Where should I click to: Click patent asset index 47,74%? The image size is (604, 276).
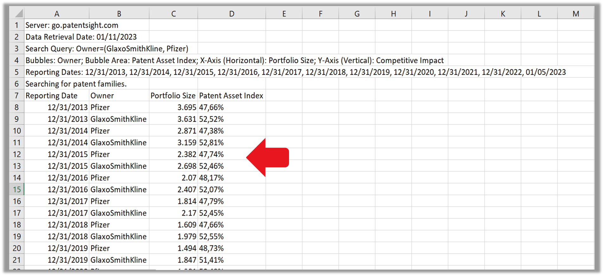(232, 154)
